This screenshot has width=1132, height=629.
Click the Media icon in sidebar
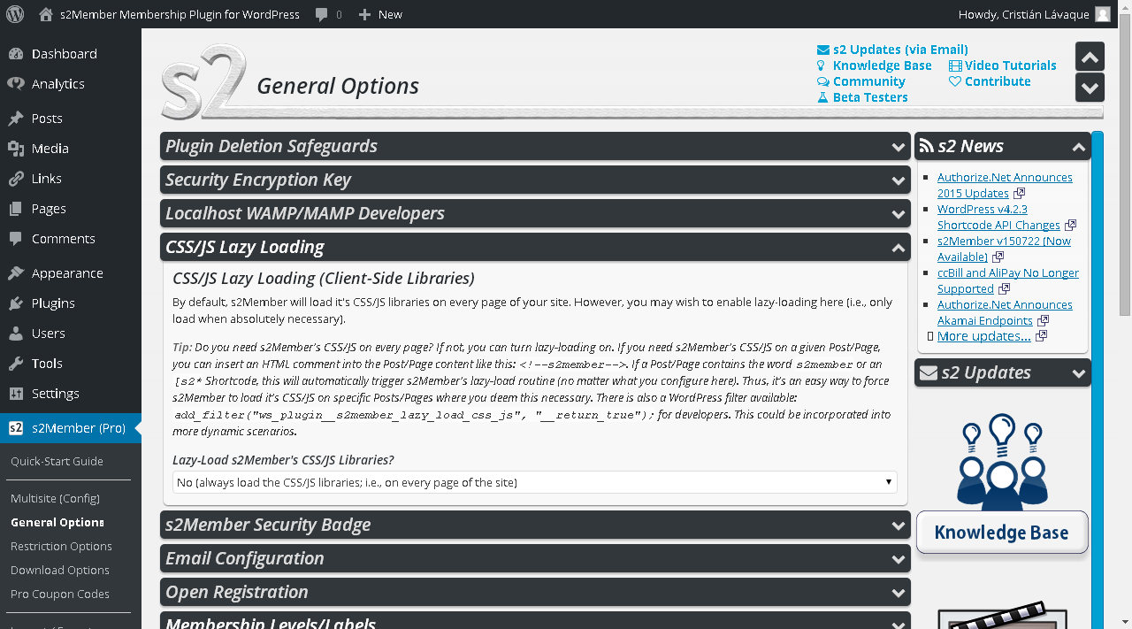point(16,149)
